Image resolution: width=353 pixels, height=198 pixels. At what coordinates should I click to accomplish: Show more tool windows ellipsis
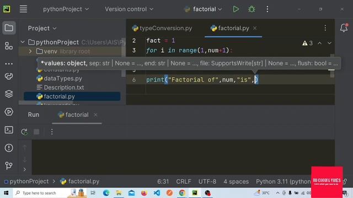(x=9, y=64)
